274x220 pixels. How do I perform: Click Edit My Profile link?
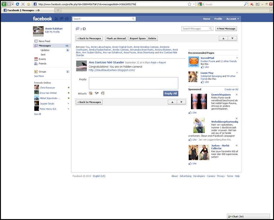(x=52, y=32)
